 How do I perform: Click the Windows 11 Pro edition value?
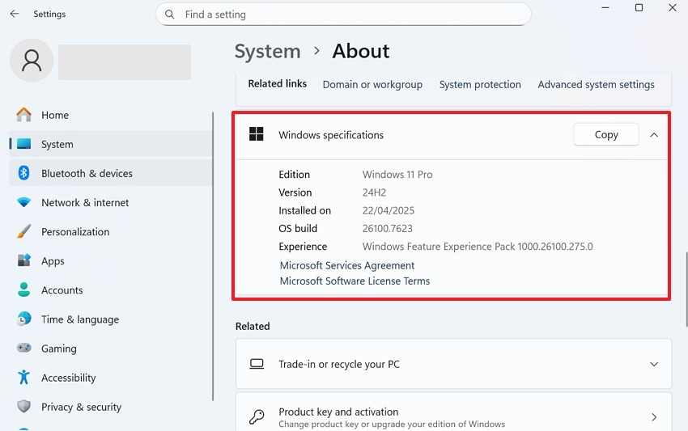(397, 175)
